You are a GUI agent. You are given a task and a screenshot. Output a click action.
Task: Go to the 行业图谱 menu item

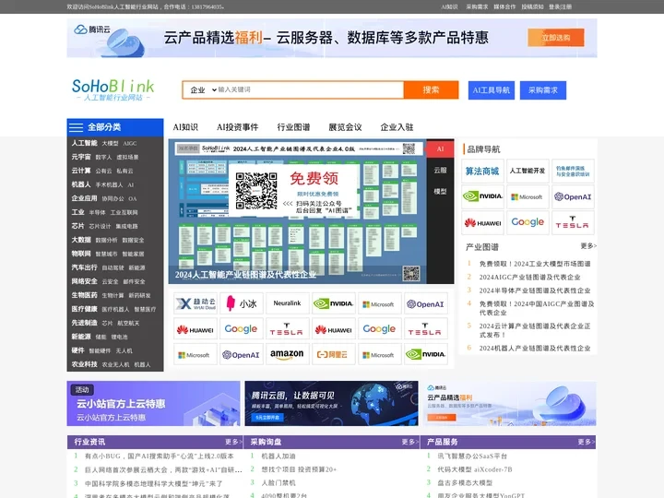point(293,127)
